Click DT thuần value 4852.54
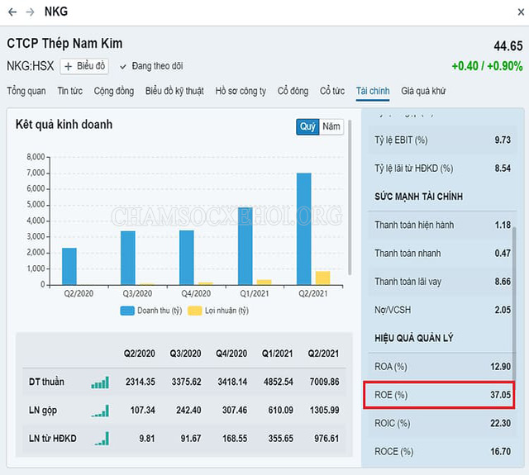This screenshot has height=475, width=529. (x=279, y=382)
